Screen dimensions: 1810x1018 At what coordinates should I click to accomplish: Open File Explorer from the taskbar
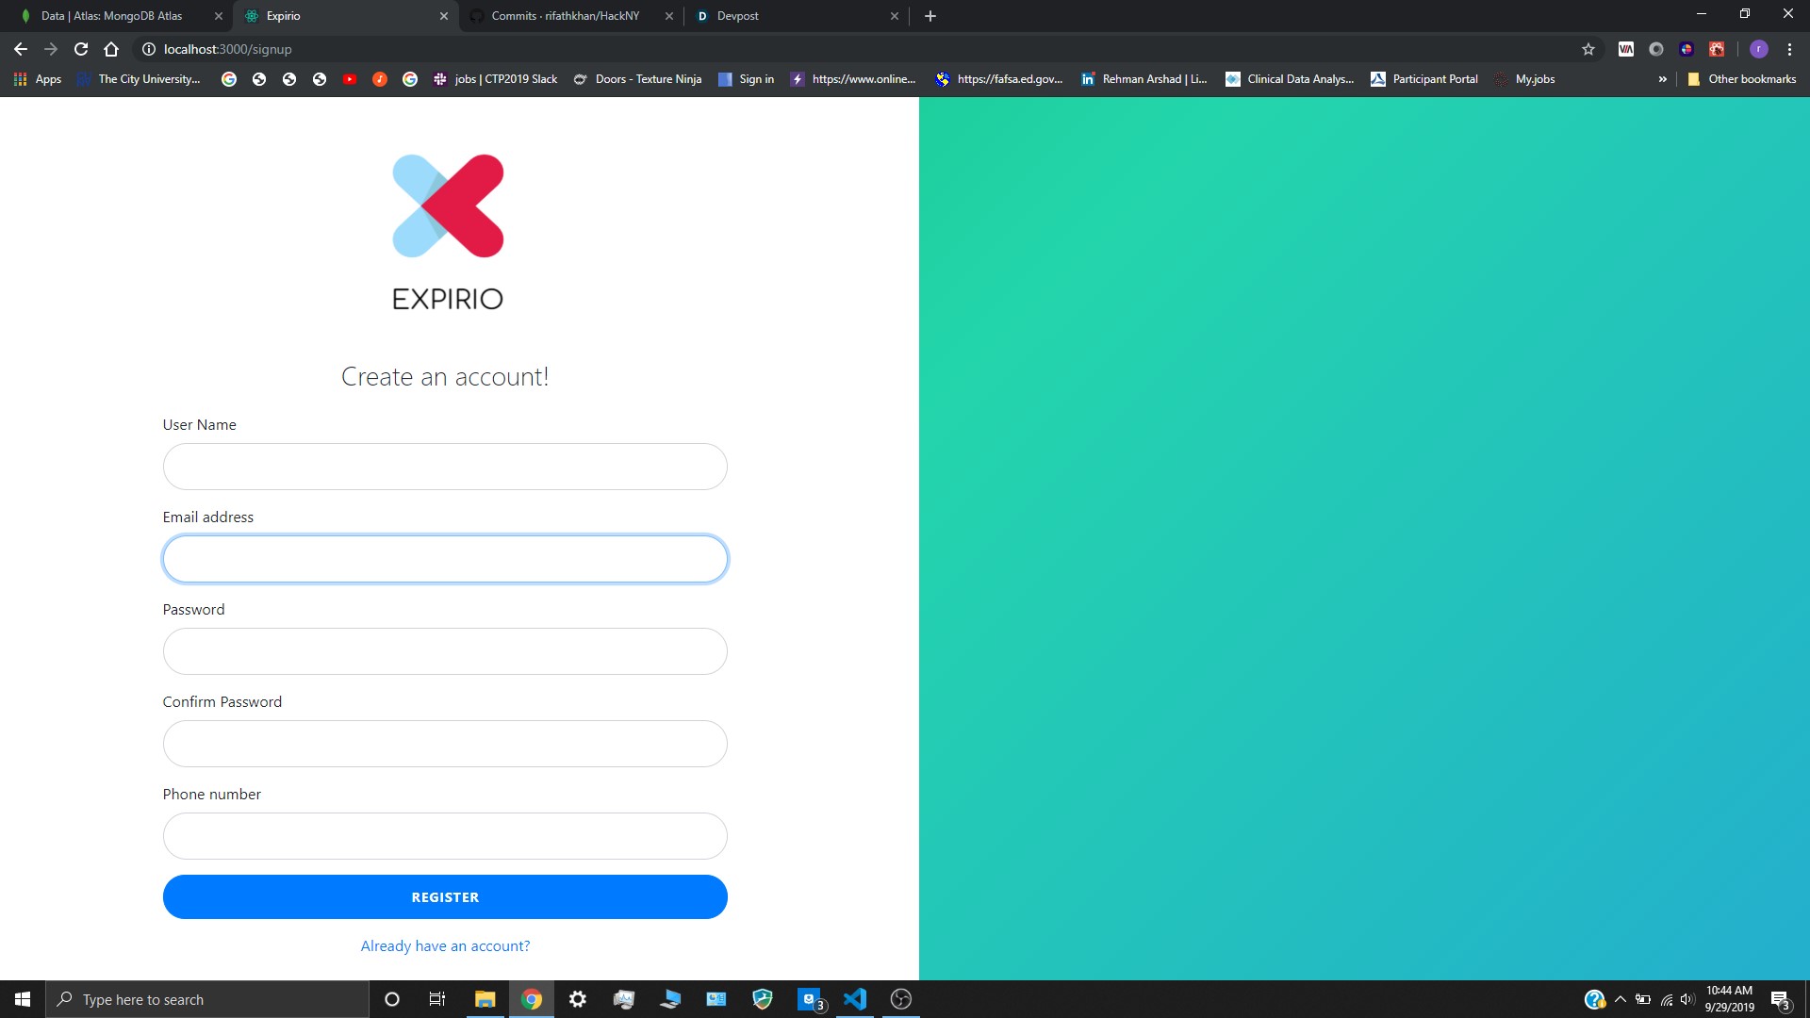coord(485,999)
